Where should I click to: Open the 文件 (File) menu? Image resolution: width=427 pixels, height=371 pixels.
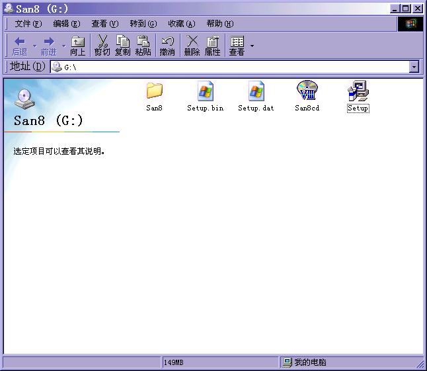[x=28, y=24]
